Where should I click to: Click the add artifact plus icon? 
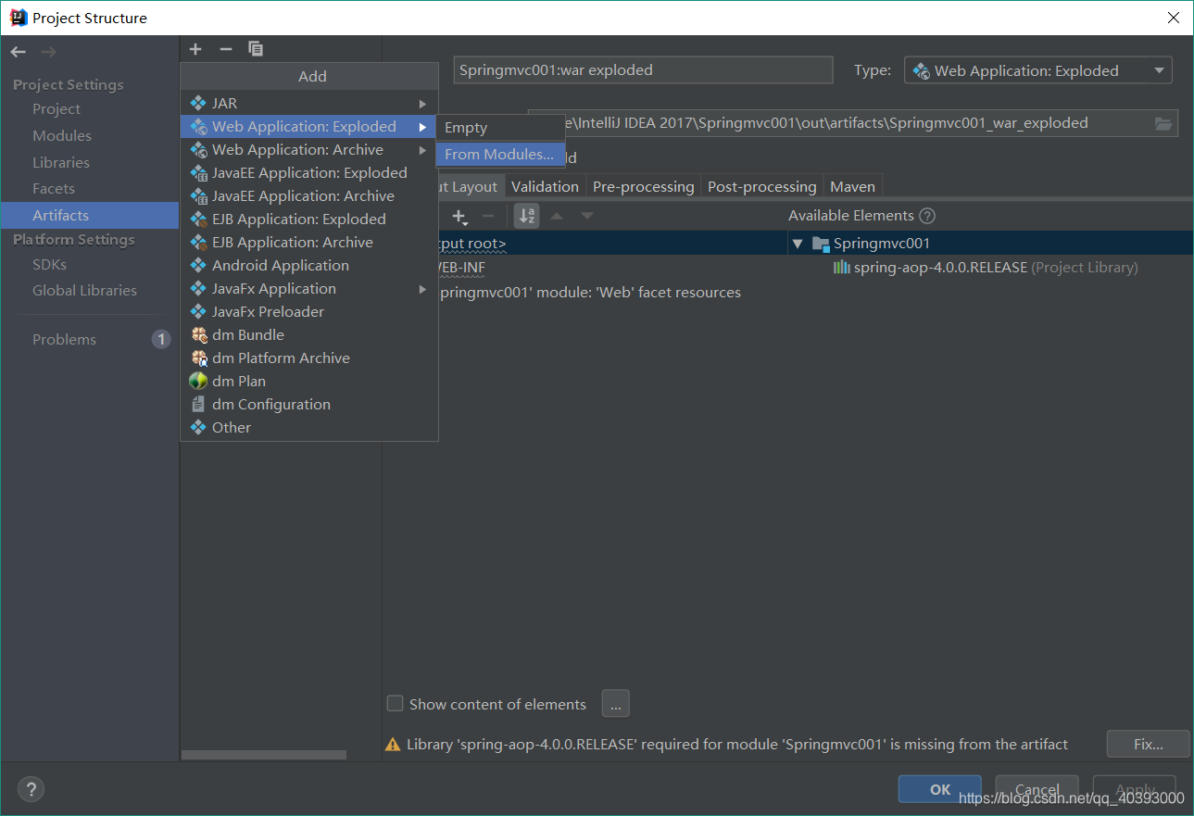point(195,49)
